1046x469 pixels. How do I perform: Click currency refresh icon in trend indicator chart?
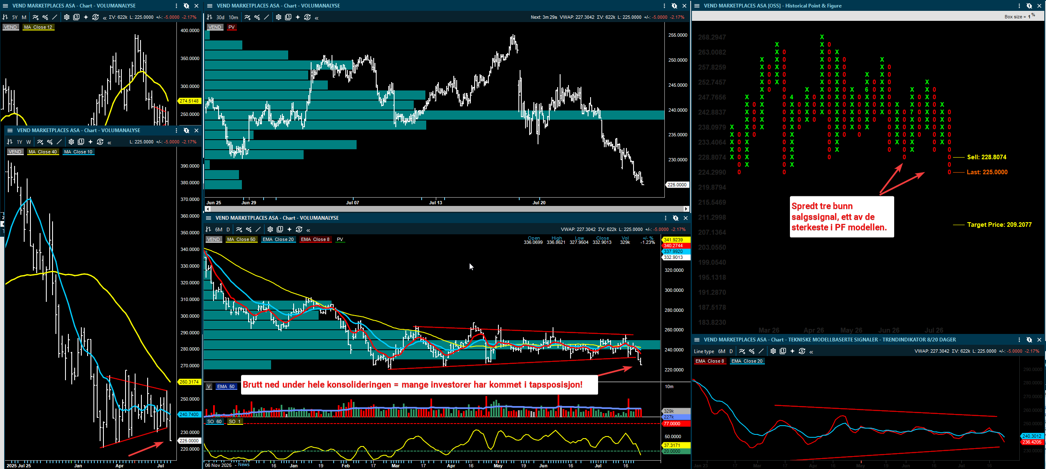coord(802,351)
